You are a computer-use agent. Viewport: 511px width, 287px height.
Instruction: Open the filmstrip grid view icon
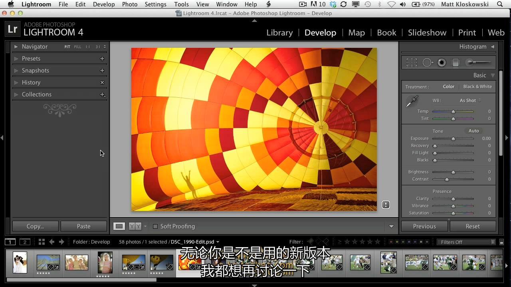(x=42, y=242)
